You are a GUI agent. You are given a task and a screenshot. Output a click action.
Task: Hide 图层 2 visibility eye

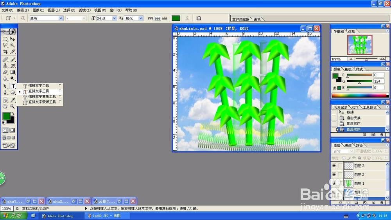tap(334, 175)
